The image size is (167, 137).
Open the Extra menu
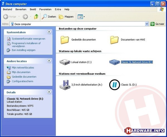click(x=58, y=9)
